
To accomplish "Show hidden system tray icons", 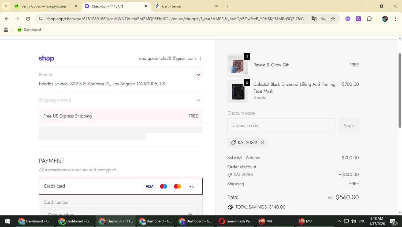I will (339, 221).
